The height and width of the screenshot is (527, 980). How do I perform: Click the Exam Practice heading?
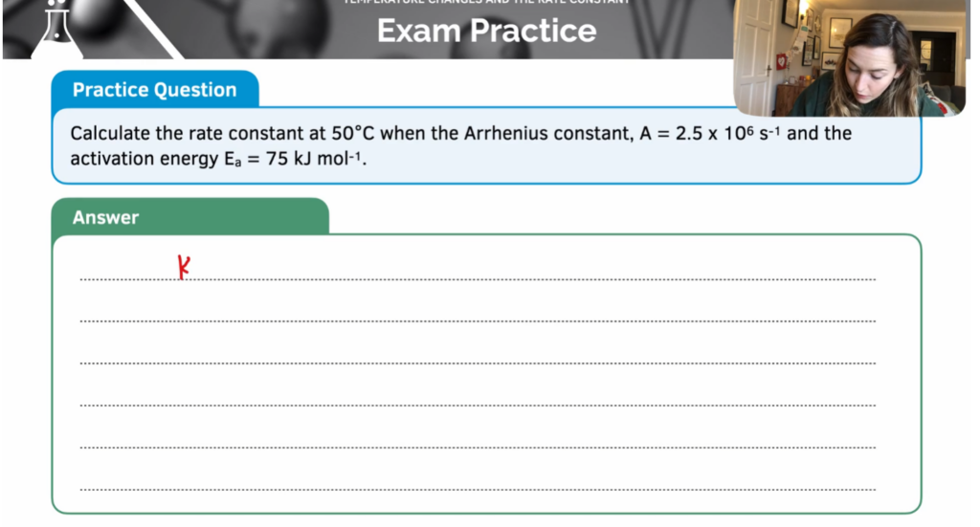[486, 31]
